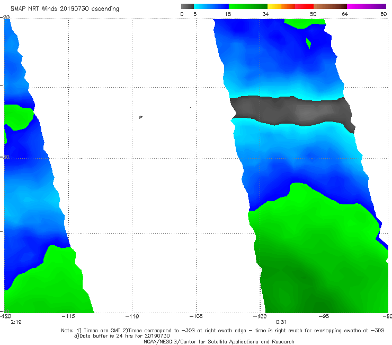This screenshot has width=392, height=345.
Task: Click the green segment of the color bar
Action: pos(248,6)
